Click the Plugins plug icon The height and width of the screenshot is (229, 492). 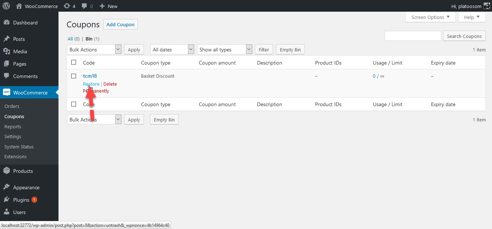pyautogui.click(x=7, y=200)
